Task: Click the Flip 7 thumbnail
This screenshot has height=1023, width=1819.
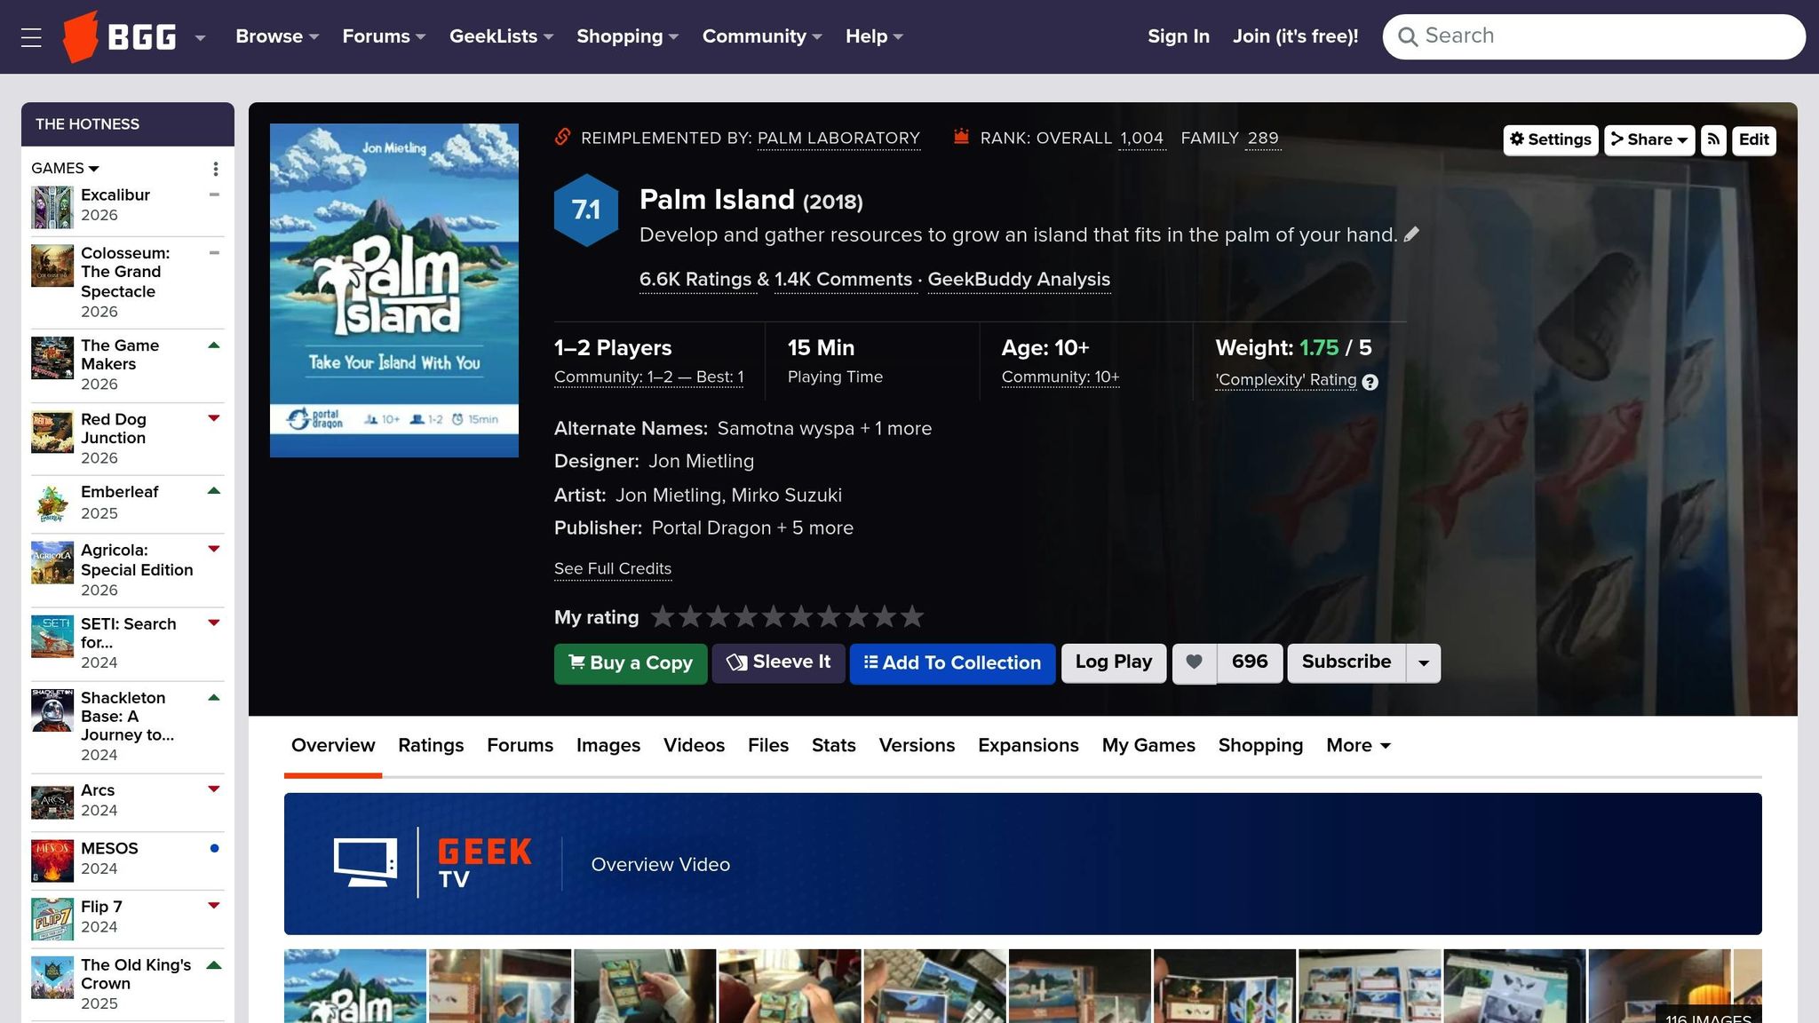Action: [52, 919]
